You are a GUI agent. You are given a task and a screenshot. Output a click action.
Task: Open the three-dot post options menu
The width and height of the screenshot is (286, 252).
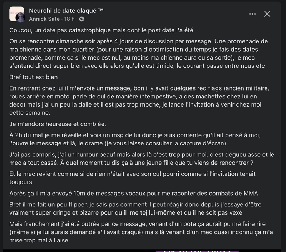coord(252,14)
